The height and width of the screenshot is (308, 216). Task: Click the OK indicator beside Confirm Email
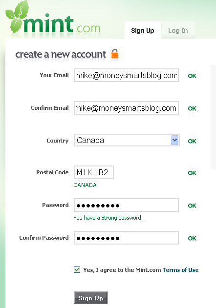192,108
